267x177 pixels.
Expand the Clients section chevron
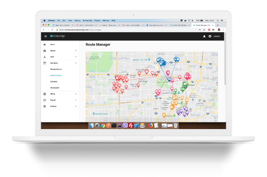click(x=76, y=51)
